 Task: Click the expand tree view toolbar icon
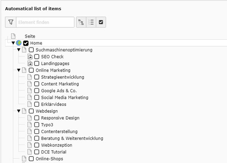tap(81, 22)
